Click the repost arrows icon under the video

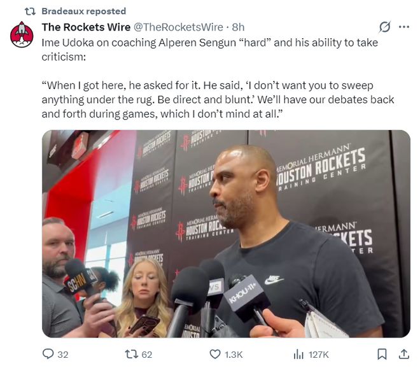point(130,354)
